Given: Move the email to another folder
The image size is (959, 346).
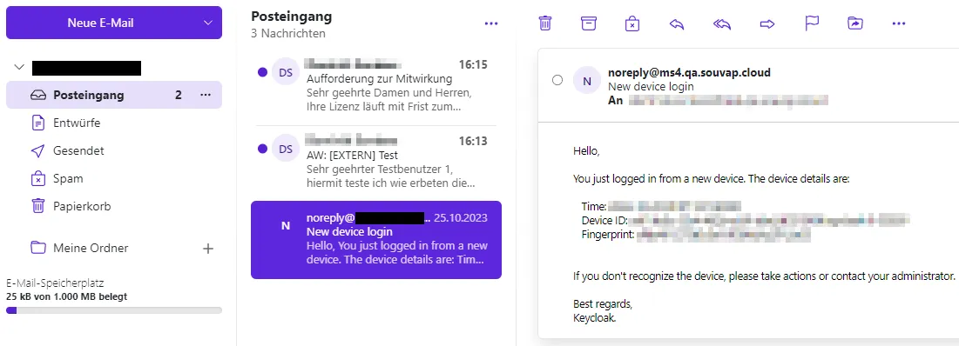Looking at the screenshot, I should coord(854,23).
